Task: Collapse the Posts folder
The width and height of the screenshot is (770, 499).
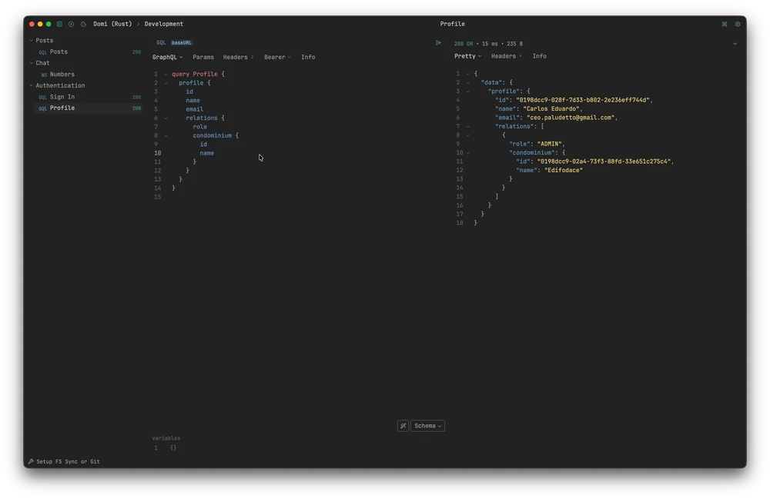Action: (32, 41)
